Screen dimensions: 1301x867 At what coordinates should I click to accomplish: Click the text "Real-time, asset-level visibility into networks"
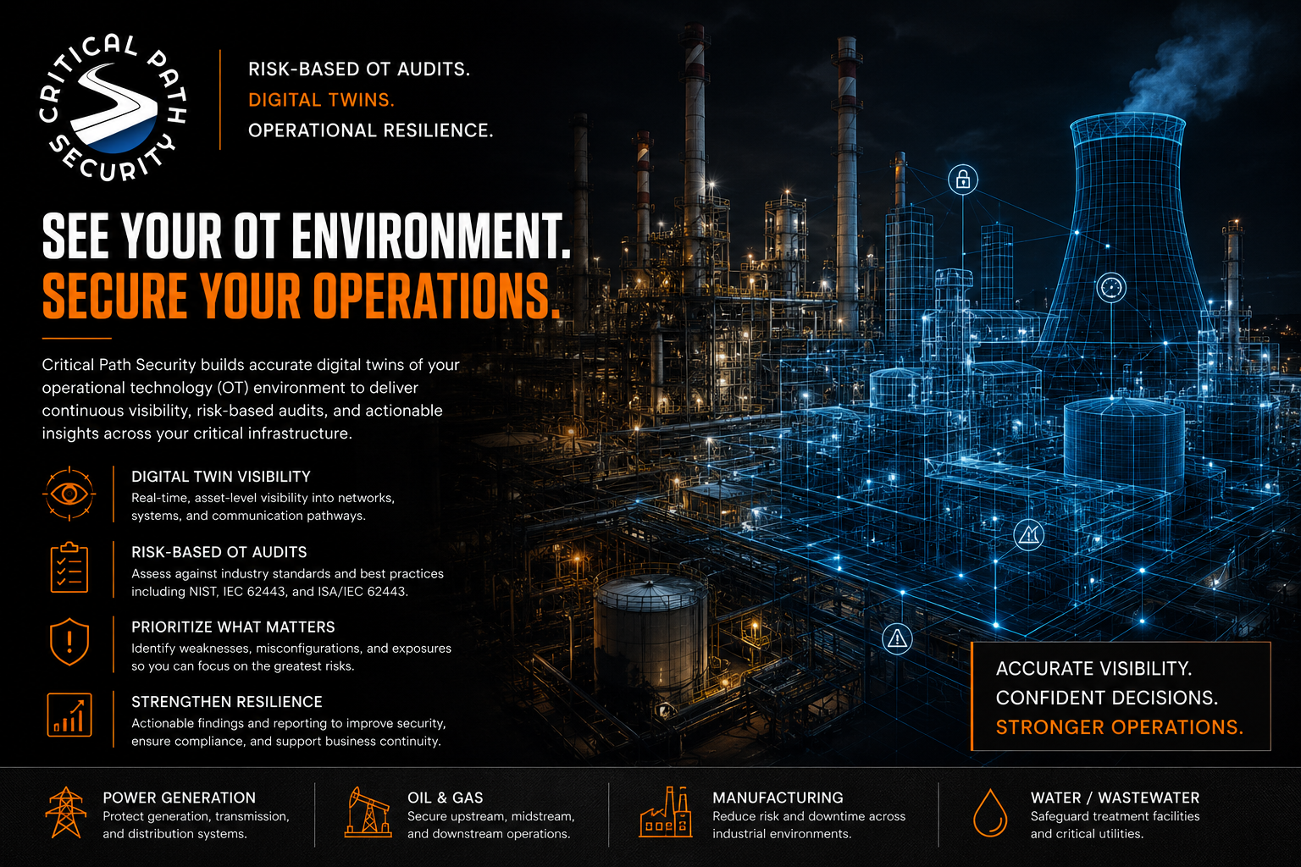263,498
